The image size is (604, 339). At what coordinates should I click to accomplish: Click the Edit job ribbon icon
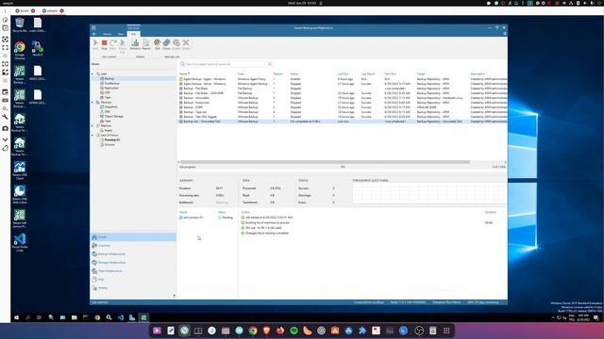click(158, 44)
